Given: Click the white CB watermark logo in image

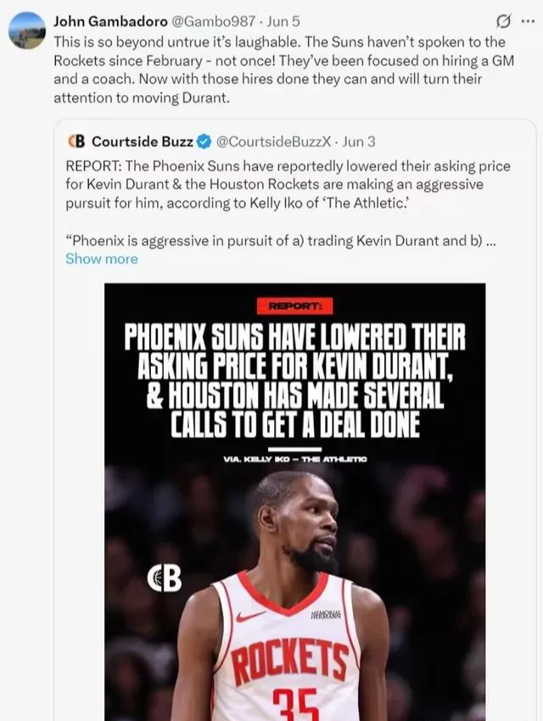Looking at the screenshot, I should [x=164, y=578].
